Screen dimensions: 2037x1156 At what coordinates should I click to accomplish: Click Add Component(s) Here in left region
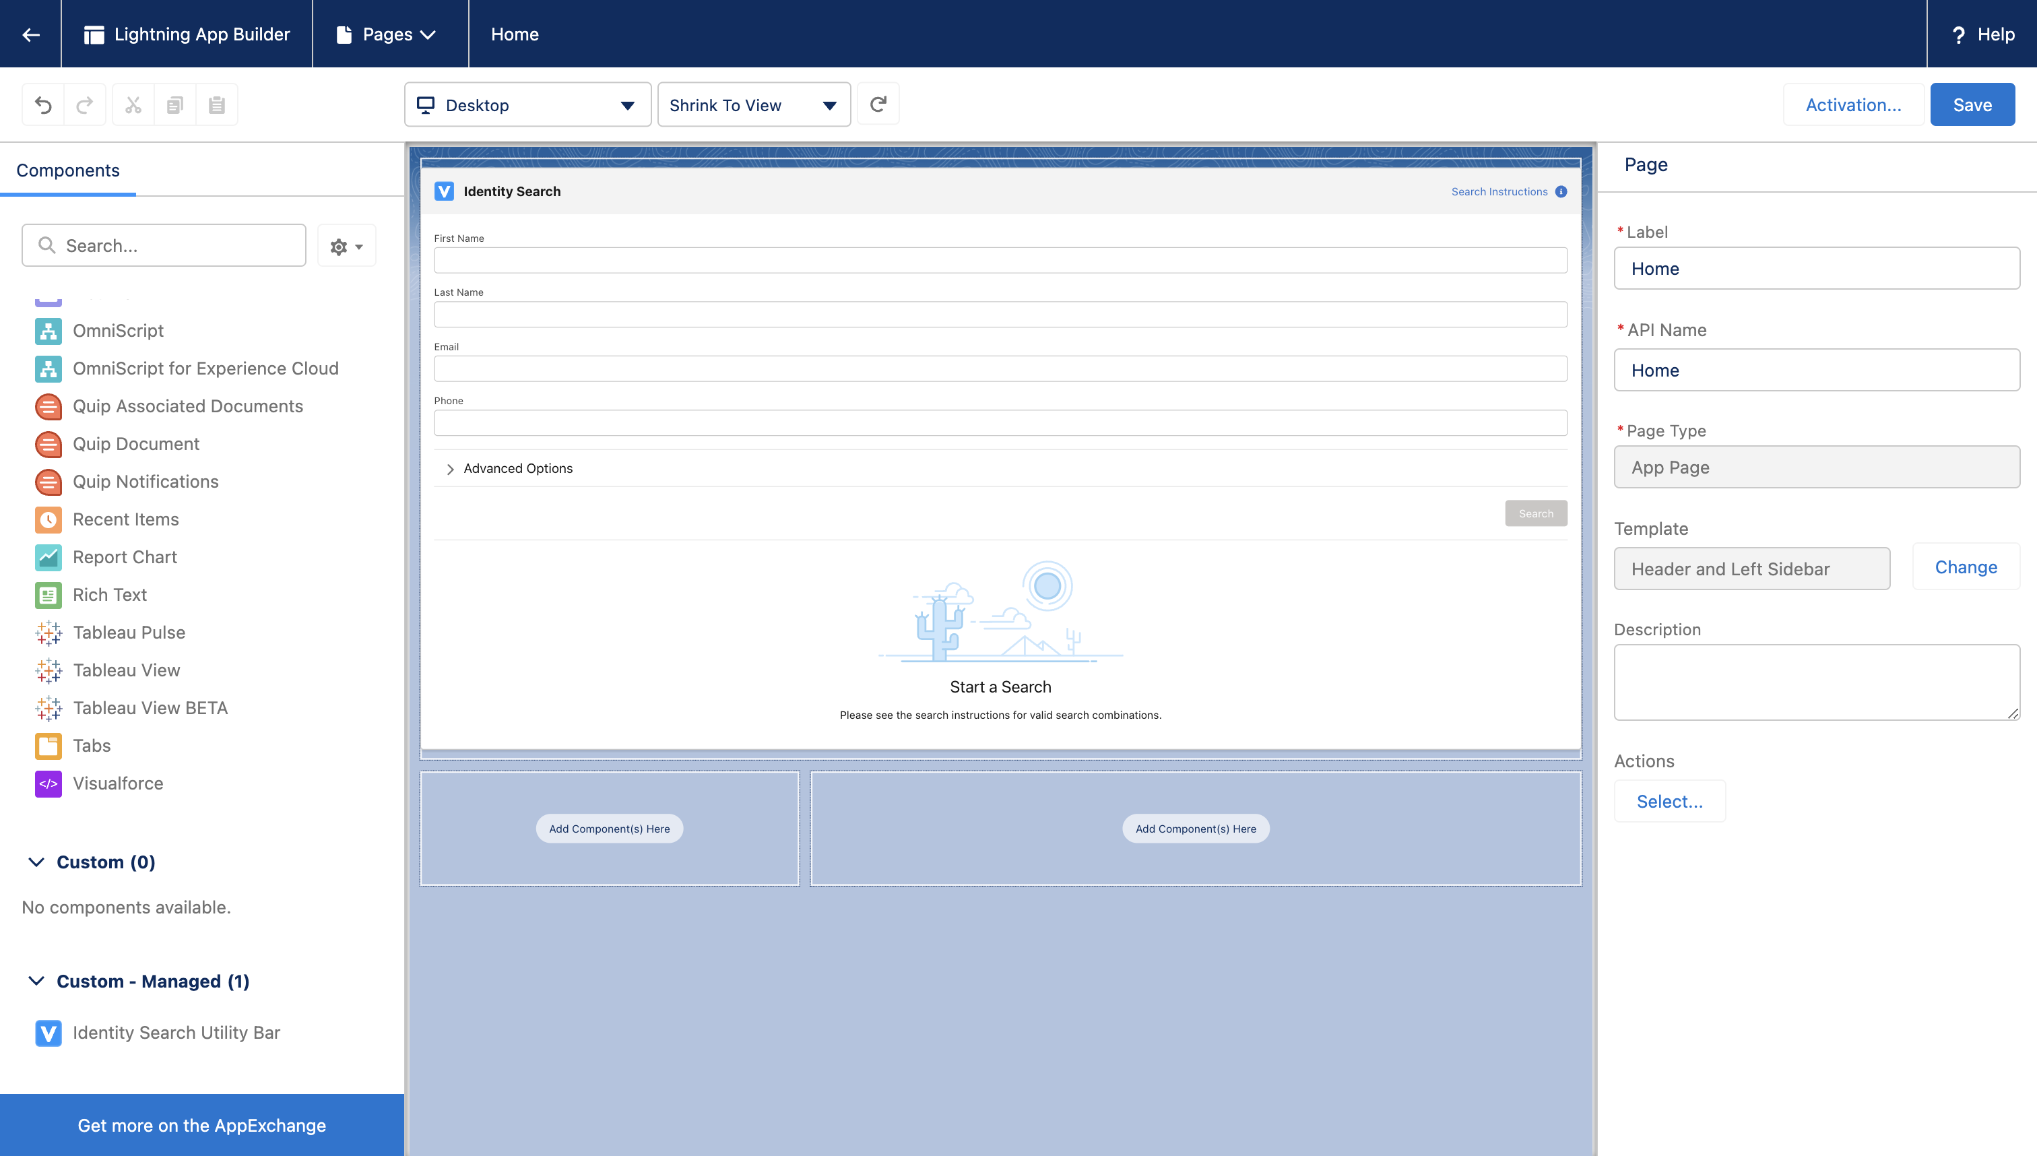[609, 829]
